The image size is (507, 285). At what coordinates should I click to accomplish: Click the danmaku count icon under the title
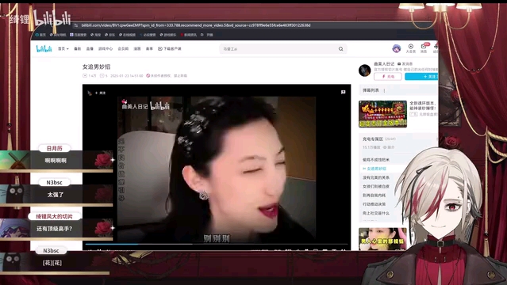click(x=102, y=76)
